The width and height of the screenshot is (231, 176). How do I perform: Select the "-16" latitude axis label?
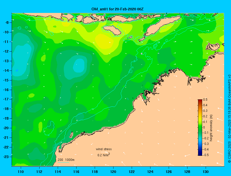pyautogui.click(x=6, y=90)
